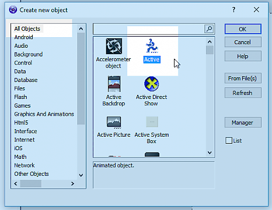Viewport: 272px width, 210px height.
Task: Click the object grid vertical scrollbar thumb
Action: point(210,50)
